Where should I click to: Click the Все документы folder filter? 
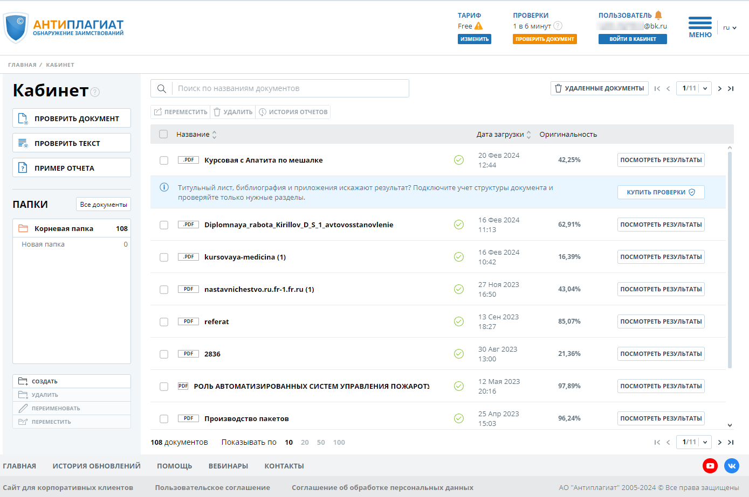(x=104, y=204)
